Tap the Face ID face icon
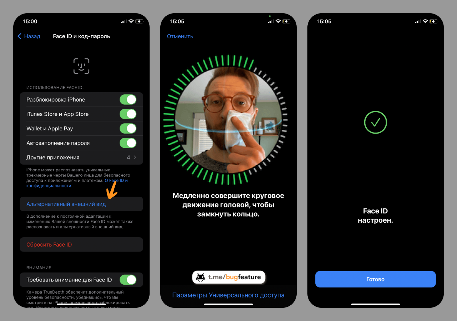Image resolution: width=457 pixels, height=321 pixels. point(81,66)
